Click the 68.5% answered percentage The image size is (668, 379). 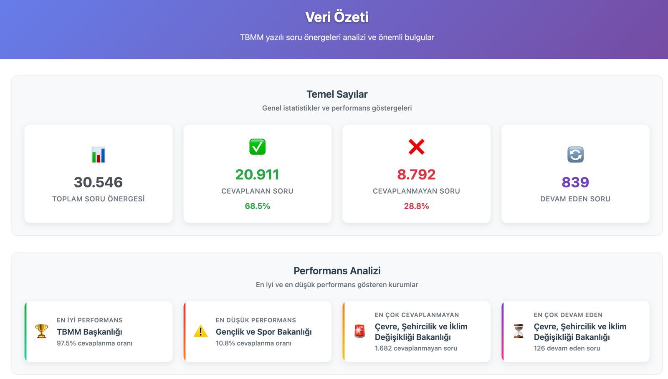coord(257,206)
